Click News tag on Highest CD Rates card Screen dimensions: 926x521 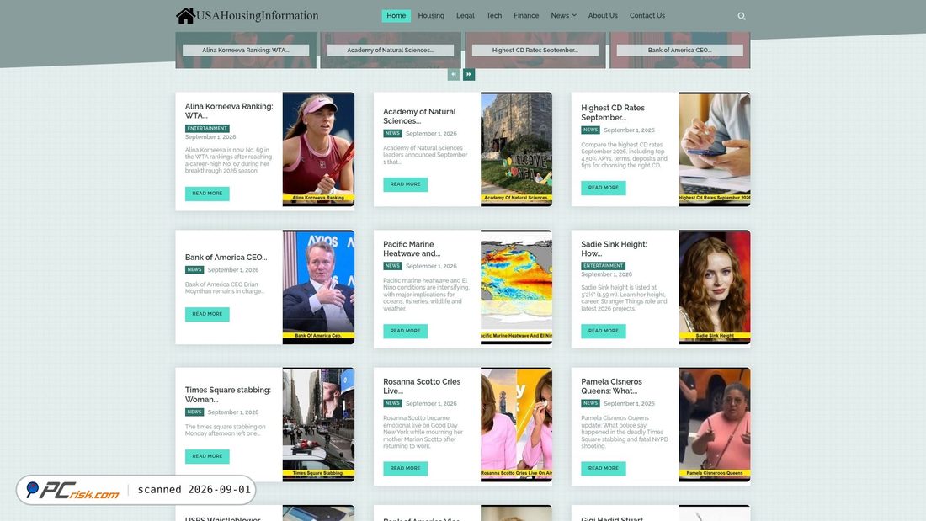[x=591, y=130]
